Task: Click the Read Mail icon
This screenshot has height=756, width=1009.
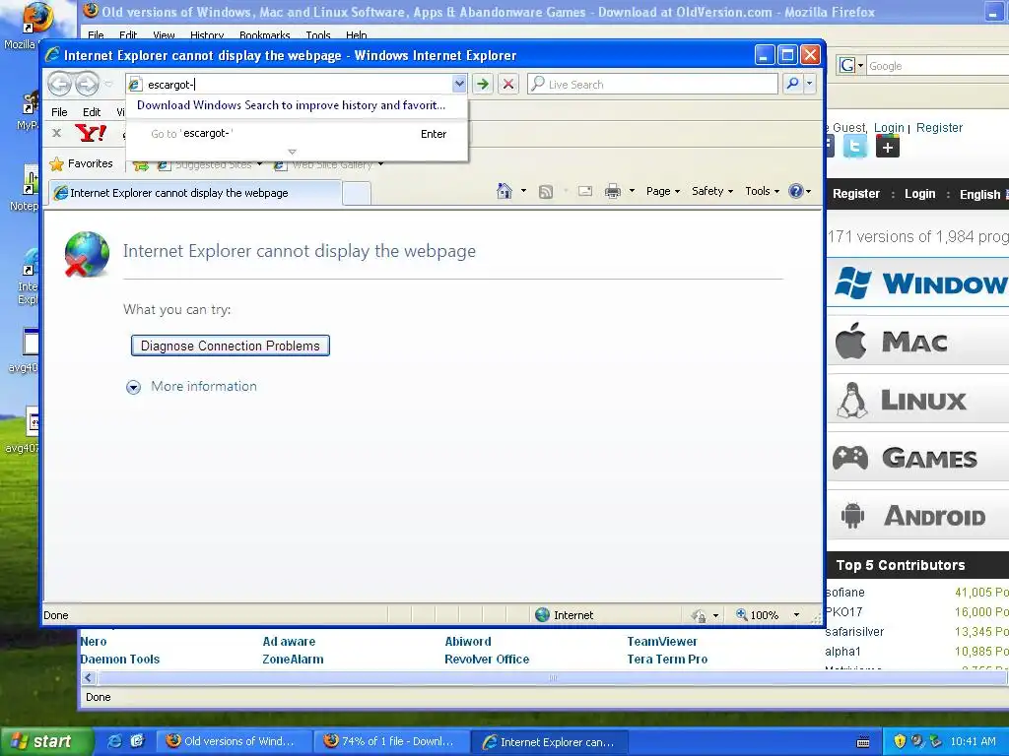Action: [585, 191]
